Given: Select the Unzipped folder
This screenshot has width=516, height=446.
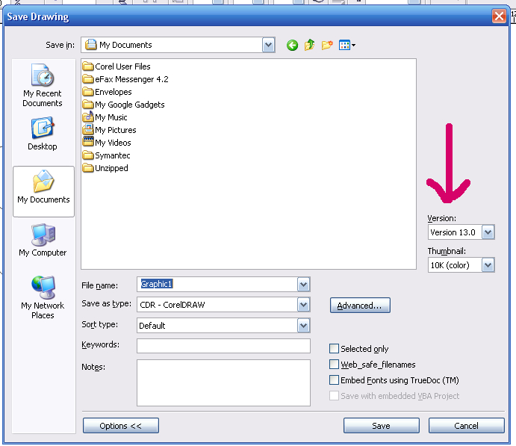Looking at the screenshot, I should coord(105,168).
